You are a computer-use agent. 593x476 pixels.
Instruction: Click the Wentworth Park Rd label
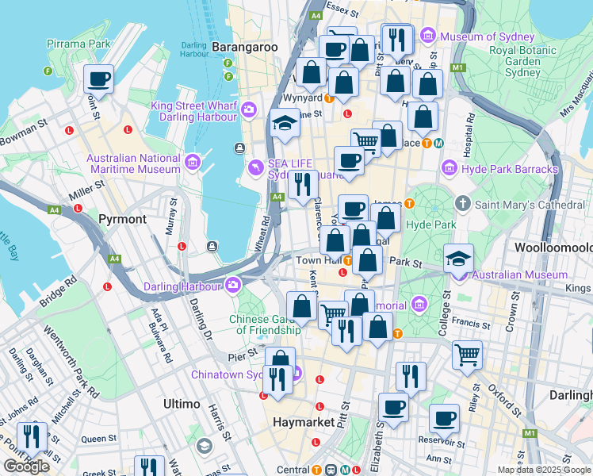[71, 362]
